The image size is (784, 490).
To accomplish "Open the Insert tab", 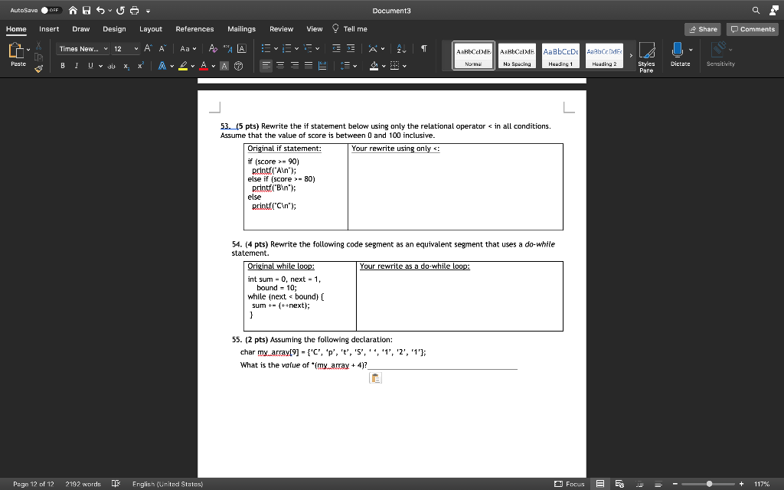I will (49, 29).
